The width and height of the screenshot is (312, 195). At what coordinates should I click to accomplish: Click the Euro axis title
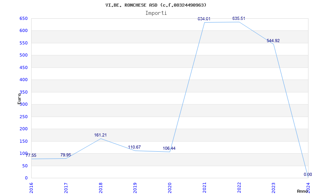coord(19,99)
